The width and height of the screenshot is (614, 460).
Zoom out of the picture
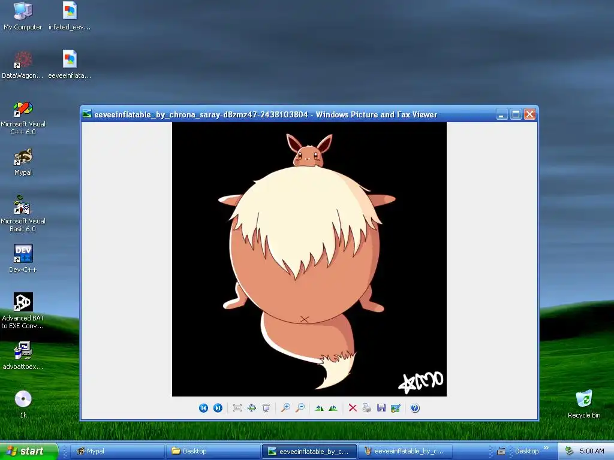coord(300,408)
